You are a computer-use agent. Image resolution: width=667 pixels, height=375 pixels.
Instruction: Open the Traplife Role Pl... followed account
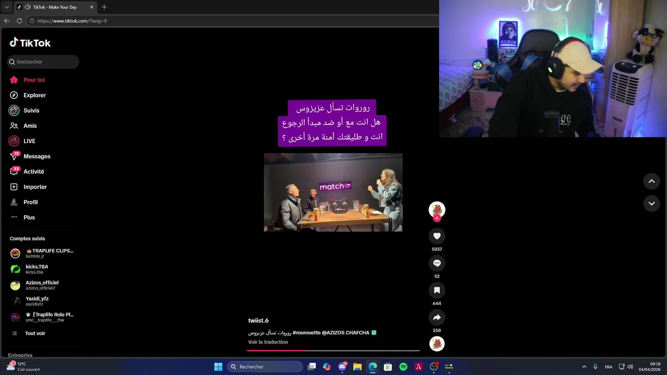43,317
